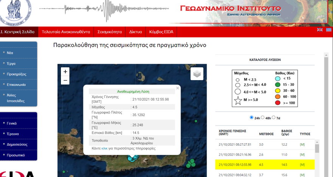Open the Σεισμικότητα menu
The height and width of the screenshot is (177, 333).
110,32
